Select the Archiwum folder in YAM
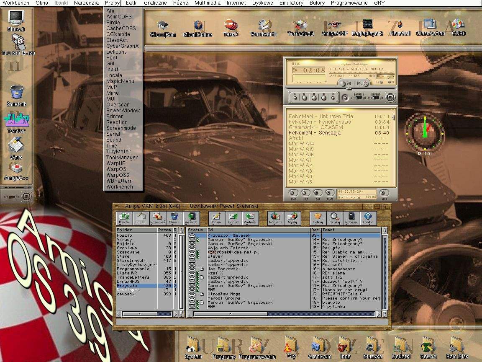 [146, 248]
